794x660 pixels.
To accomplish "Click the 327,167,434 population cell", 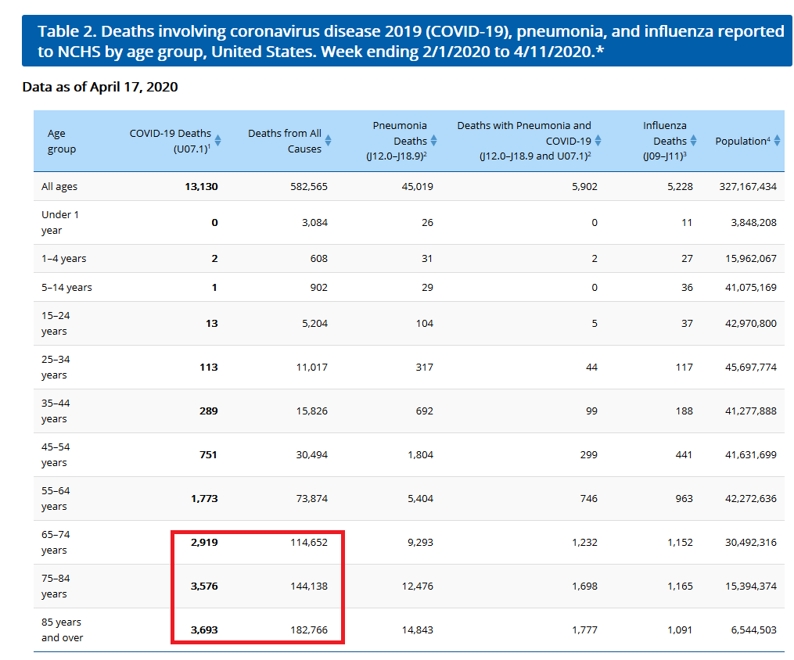I will pyautogui.click(x=747, y=187).
